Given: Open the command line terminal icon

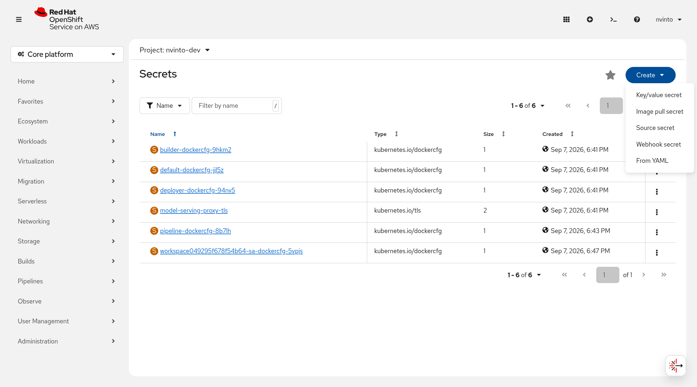Looking at the screenshot, I should coord(613,20).
